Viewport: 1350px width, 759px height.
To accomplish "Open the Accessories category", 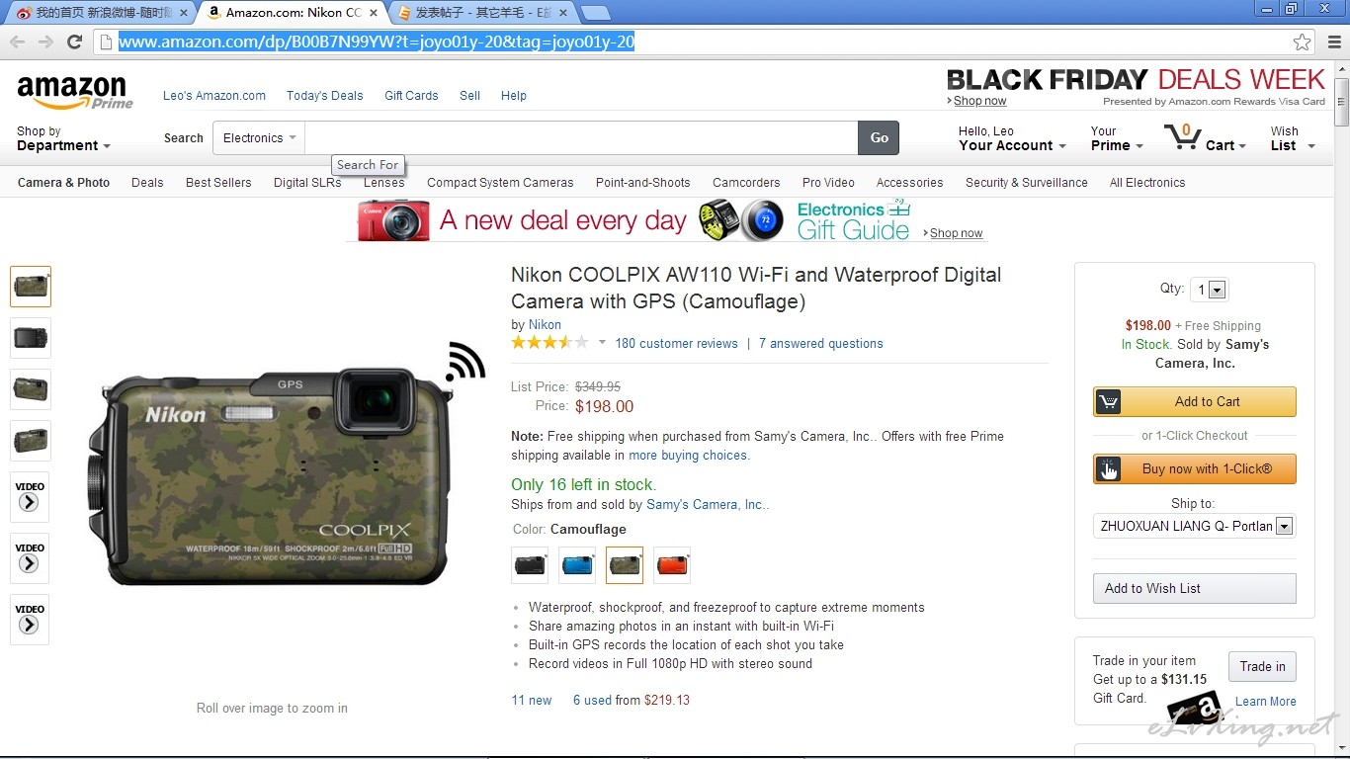I will tap(909, 183).
